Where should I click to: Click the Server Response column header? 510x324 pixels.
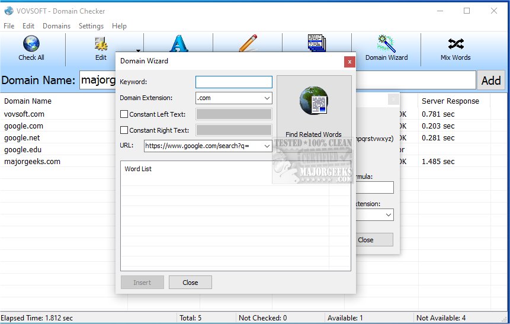(450, 101)
